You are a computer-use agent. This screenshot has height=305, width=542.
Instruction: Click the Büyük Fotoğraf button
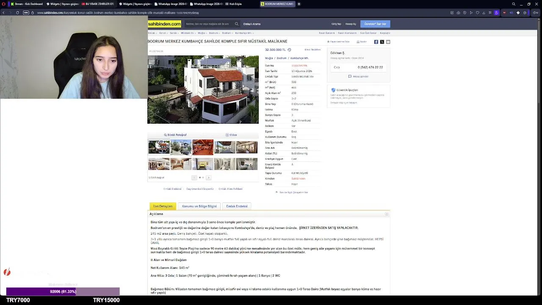pyautogui.click(x=175, y=135)
